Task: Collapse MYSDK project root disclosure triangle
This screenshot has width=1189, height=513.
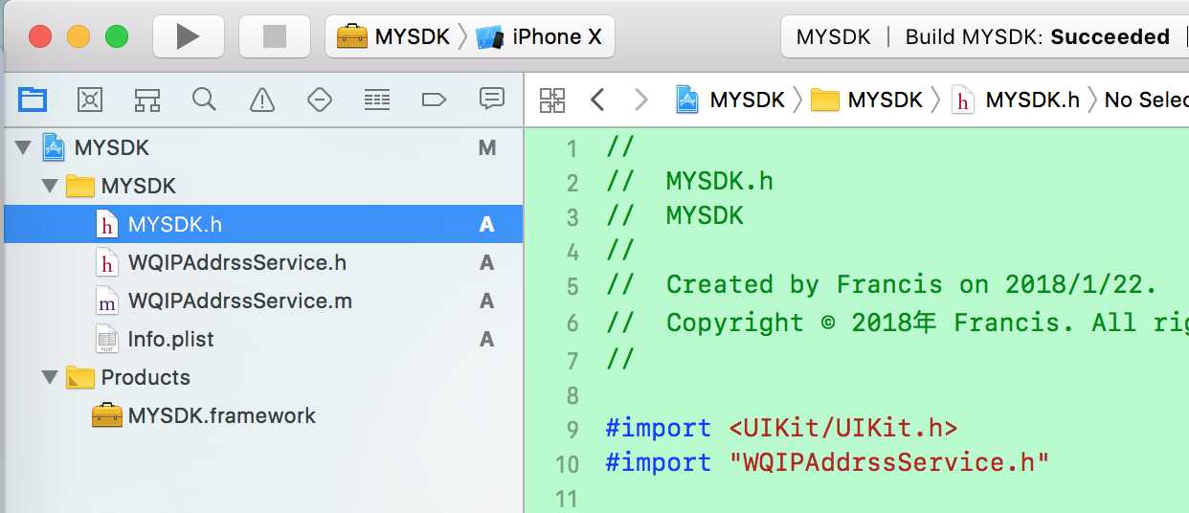Action: (x=23, y=147)
